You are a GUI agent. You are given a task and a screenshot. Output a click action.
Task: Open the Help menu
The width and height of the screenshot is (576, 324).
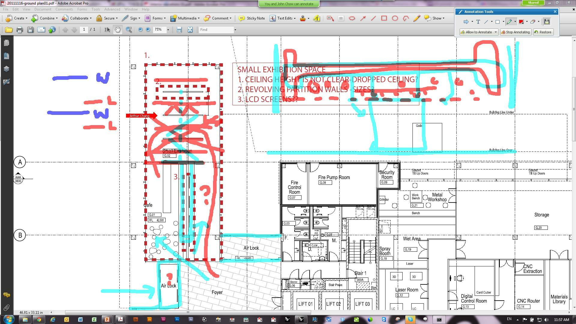145,9
